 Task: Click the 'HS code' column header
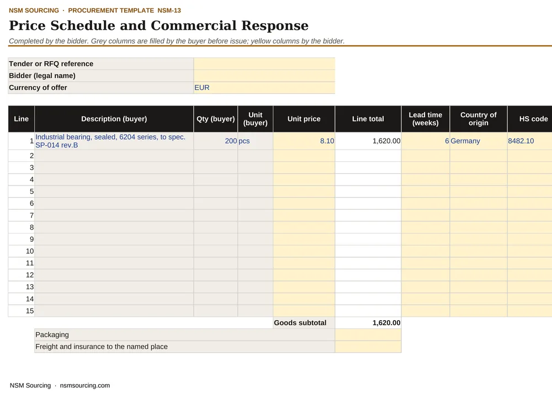530,119
